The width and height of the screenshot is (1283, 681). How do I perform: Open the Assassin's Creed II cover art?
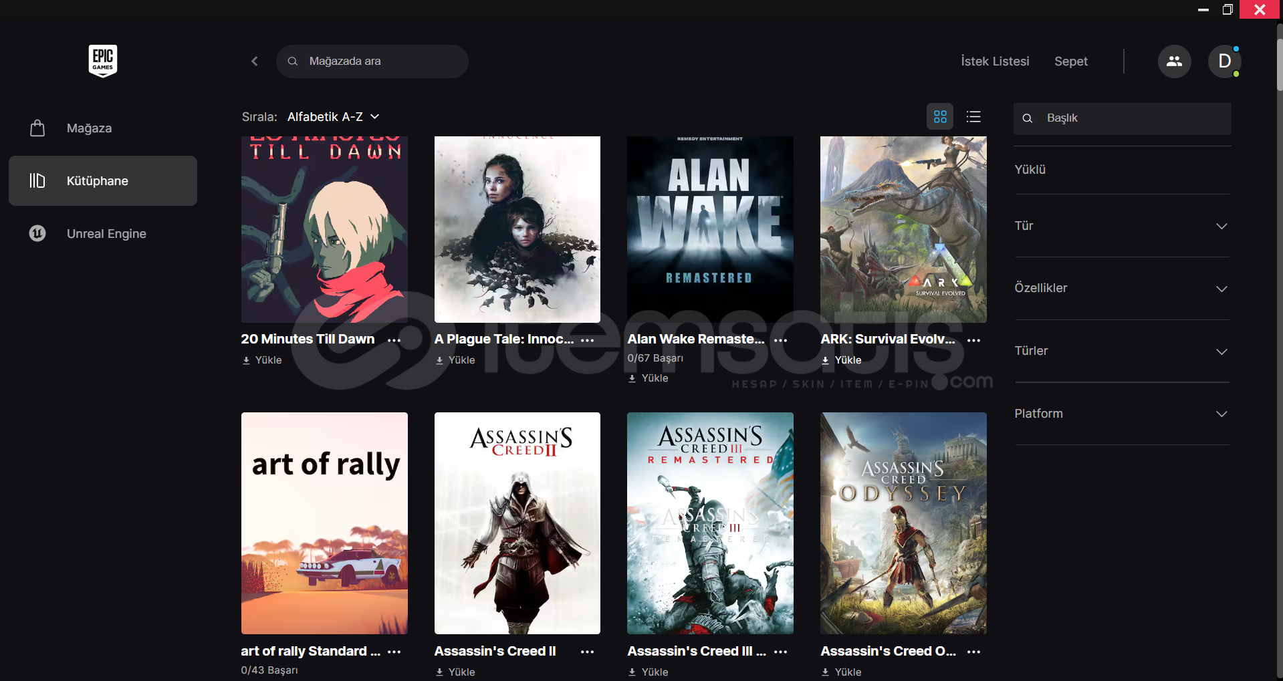point(517,523)
